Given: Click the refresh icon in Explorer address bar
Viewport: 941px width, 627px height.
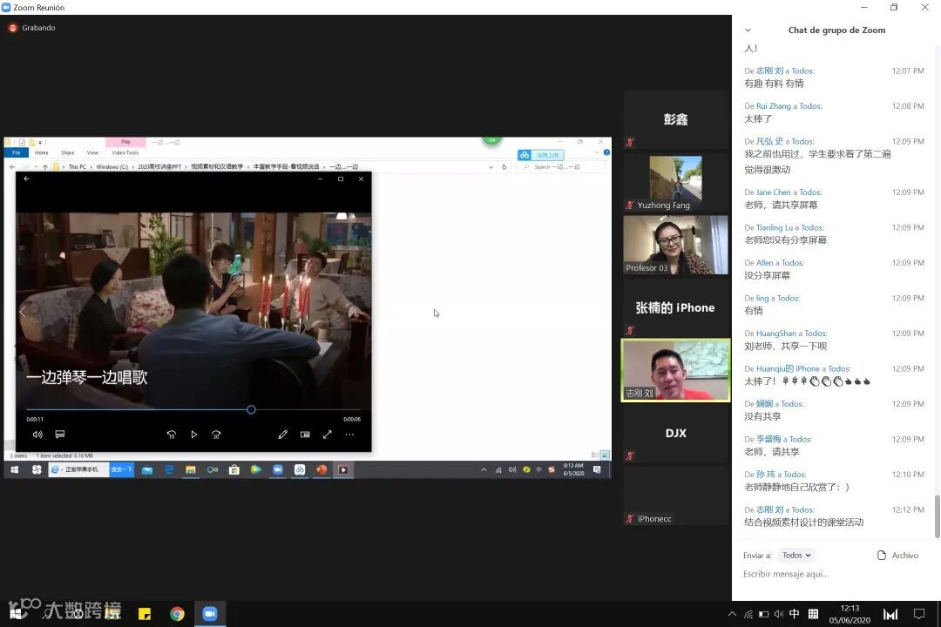Looking at the screenshot, I should [x=504, y=167].
